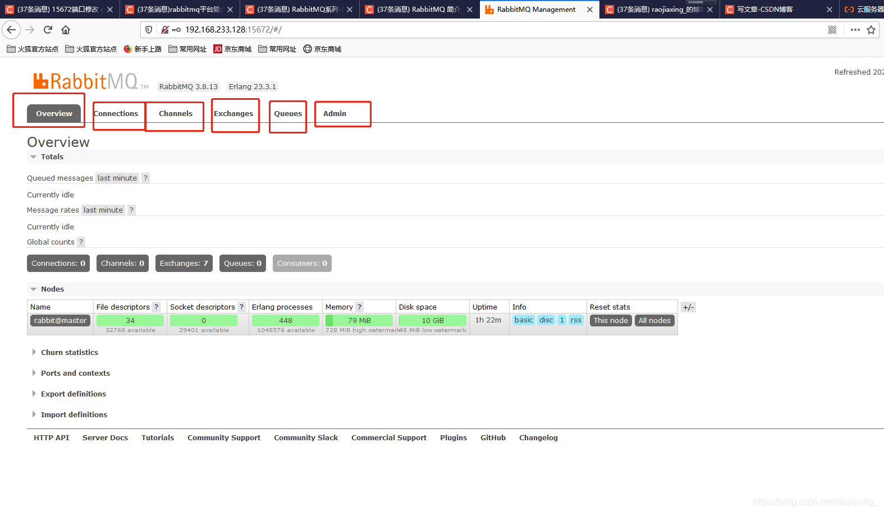Open the rabbit@master node link

click(60, 320)
